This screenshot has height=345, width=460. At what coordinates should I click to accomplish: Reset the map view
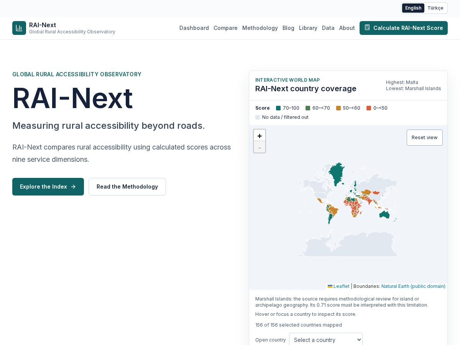(425, 138)
